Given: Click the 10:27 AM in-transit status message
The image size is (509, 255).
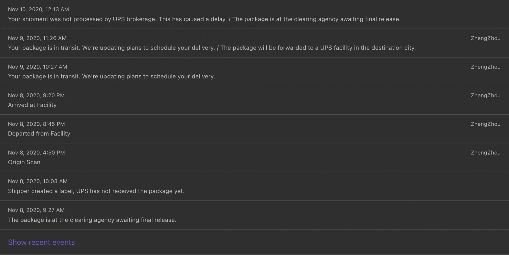Looking at the screenshot, I should pos(111,76).
